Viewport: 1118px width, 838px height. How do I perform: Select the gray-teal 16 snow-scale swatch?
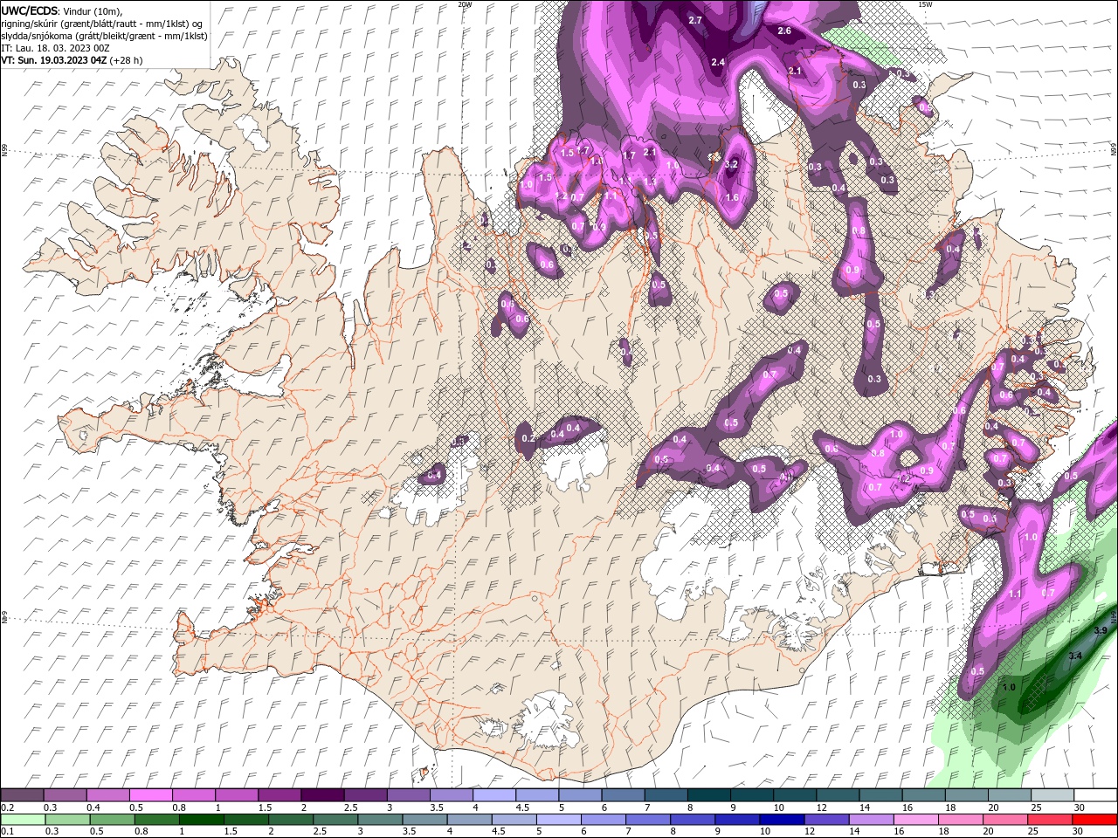pyautogui.click(x=923, y=795)
